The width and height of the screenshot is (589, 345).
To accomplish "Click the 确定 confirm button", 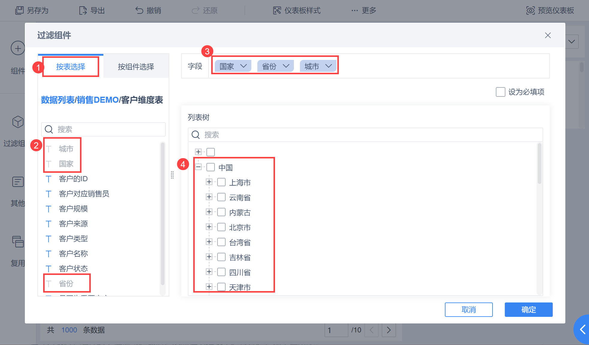I will [x=528, y=309].
